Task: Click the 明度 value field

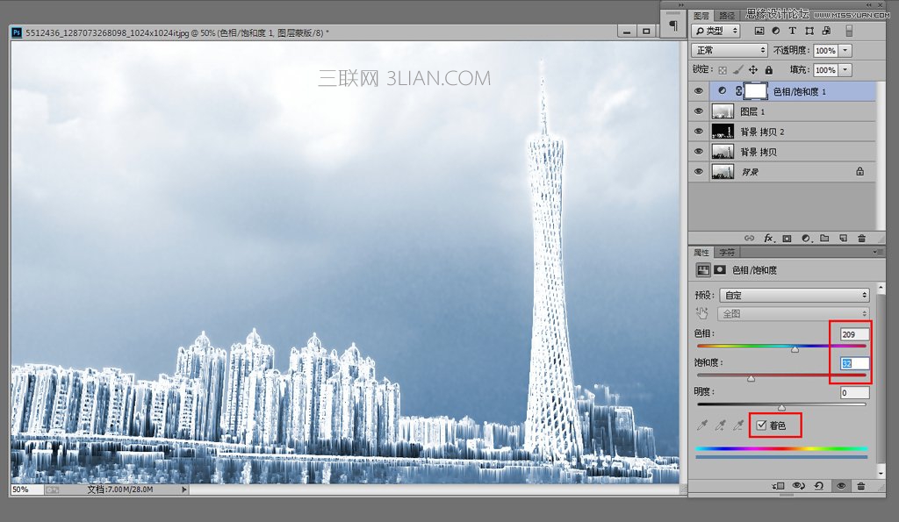Action: point(854,392)
